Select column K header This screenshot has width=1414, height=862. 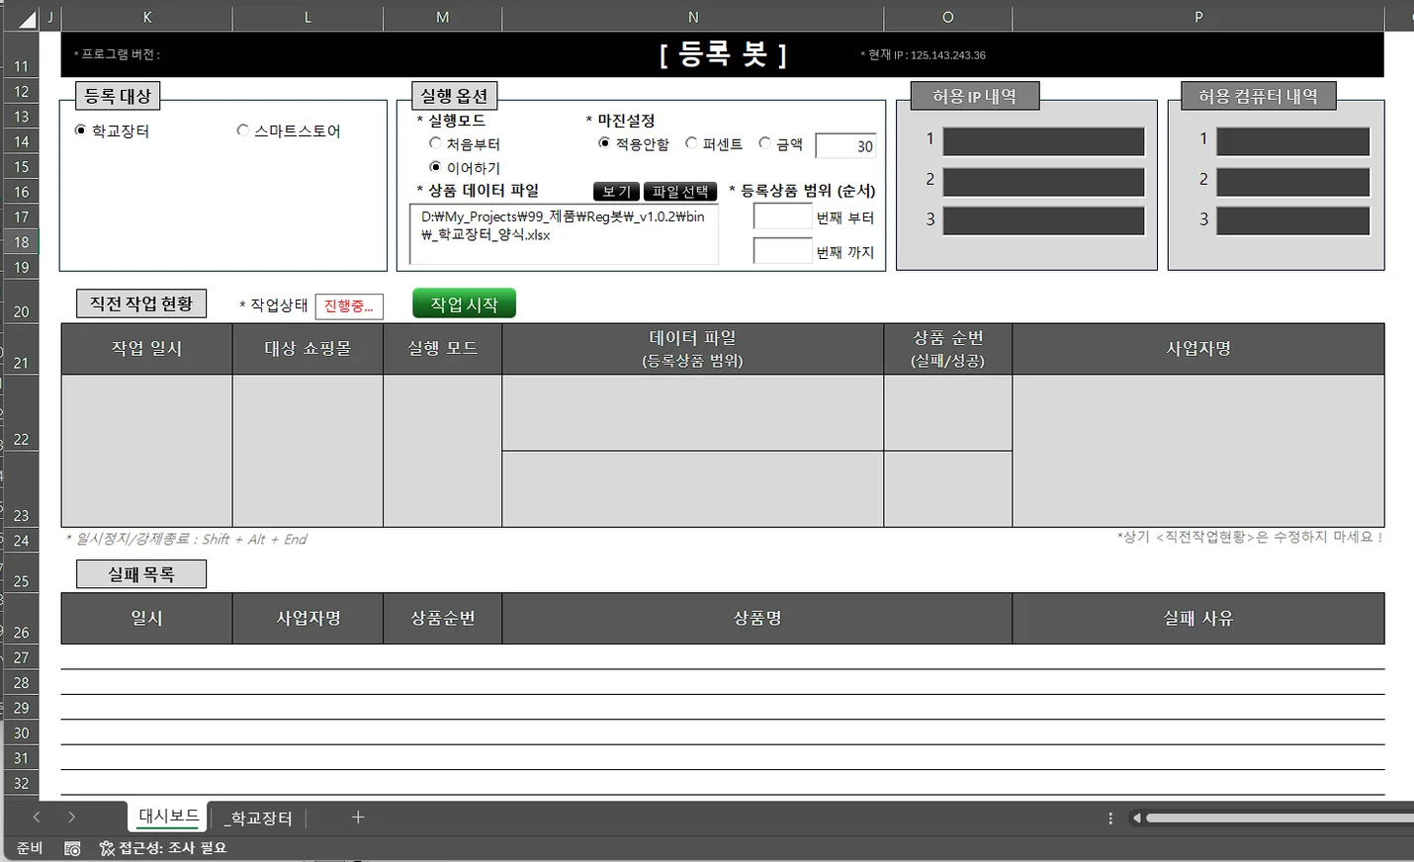[x=147, y=17]
